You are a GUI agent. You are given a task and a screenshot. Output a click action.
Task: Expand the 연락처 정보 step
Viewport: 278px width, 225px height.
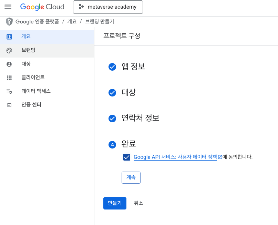click(134, 118)
